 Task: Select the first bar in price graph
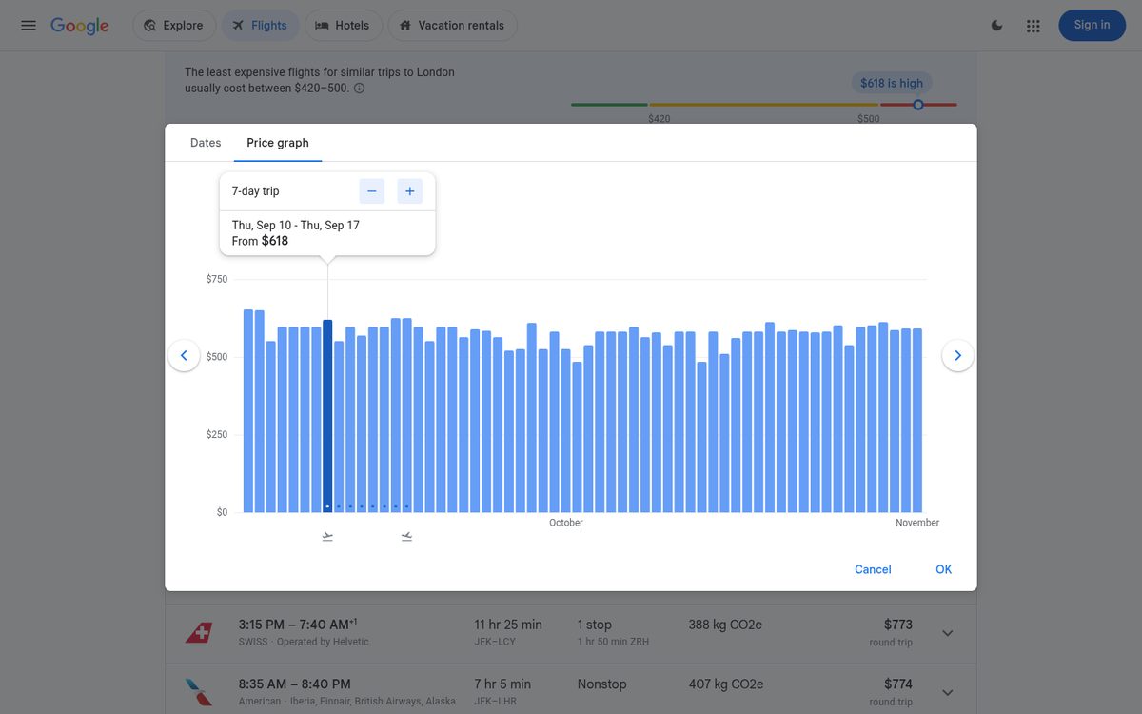point(248,410)
